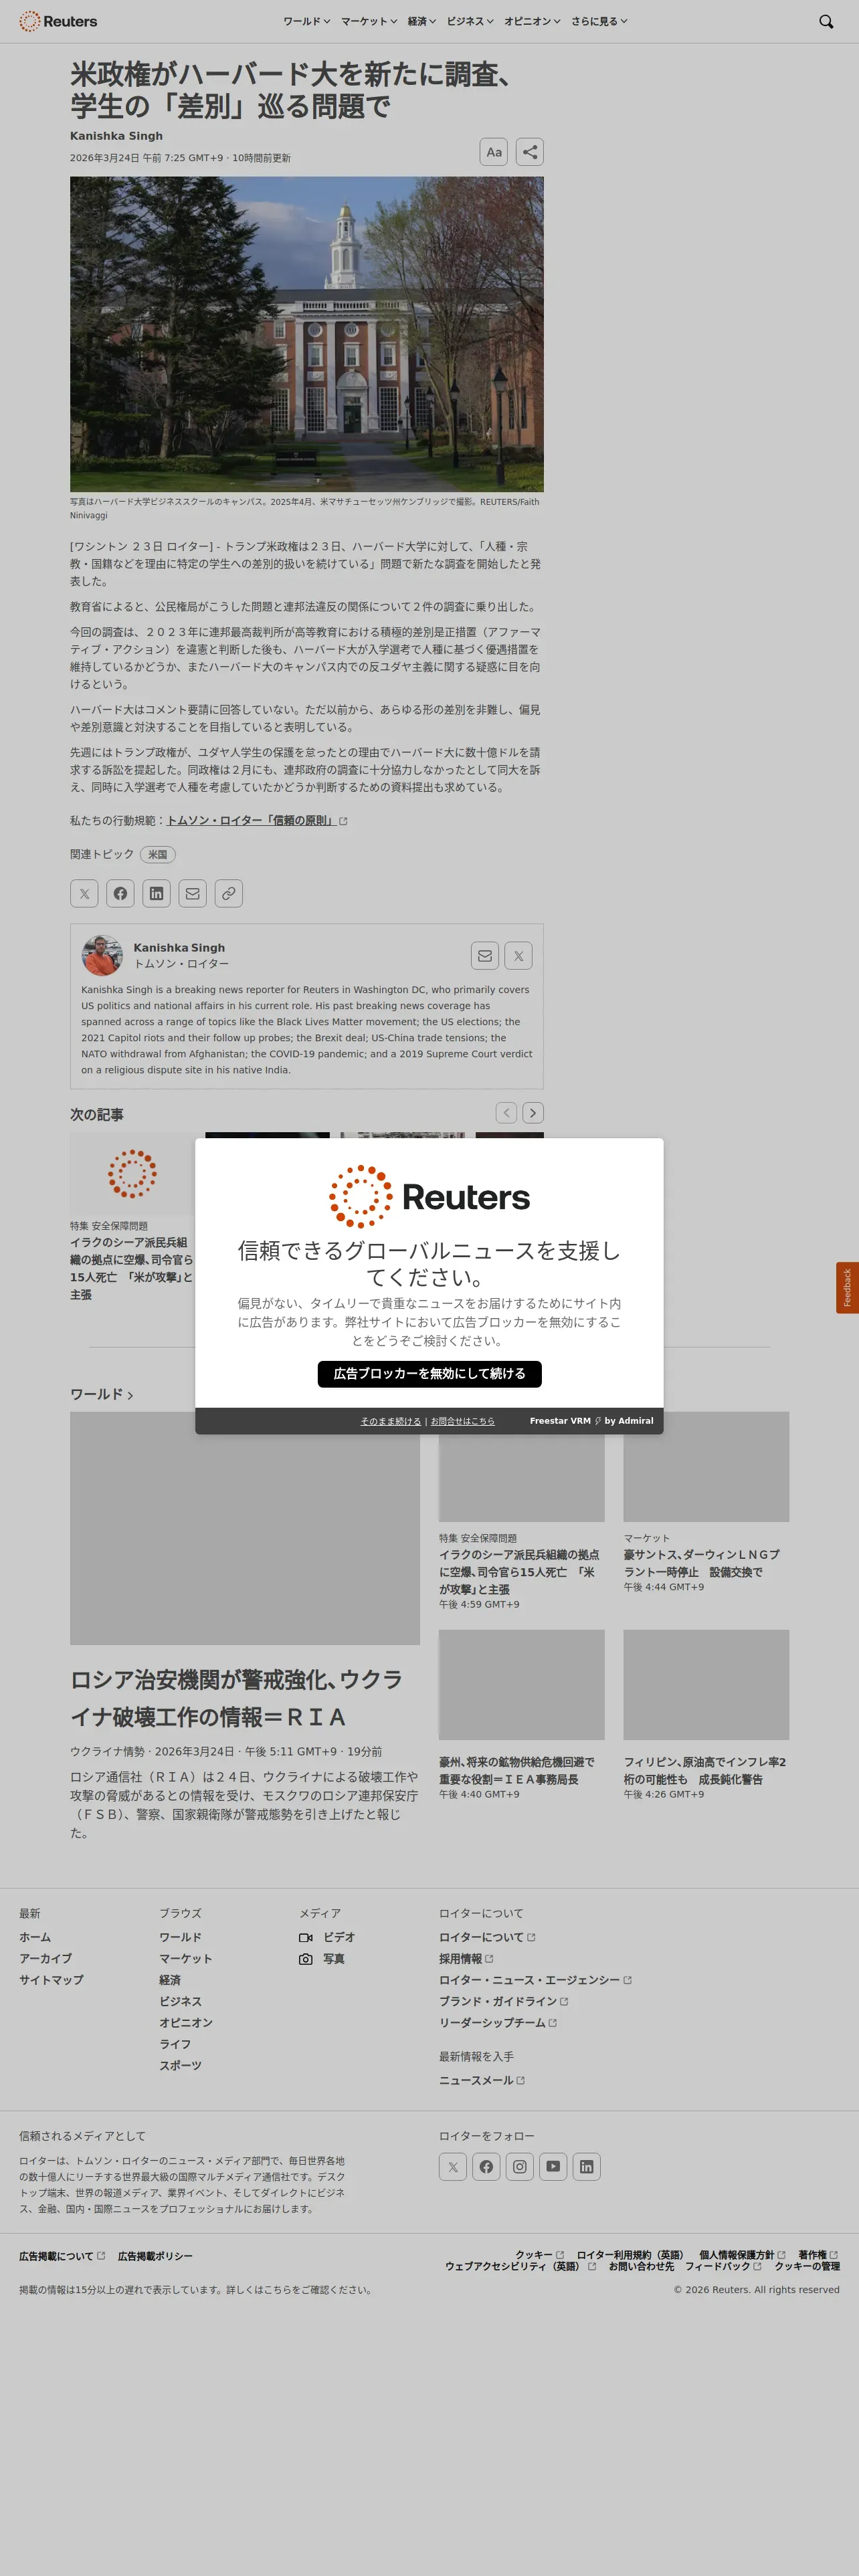Image resolution: width=859 pixels, height=2576 pixels.
Task: Open footer ライフ link
Action: [x=175, y=2044]
